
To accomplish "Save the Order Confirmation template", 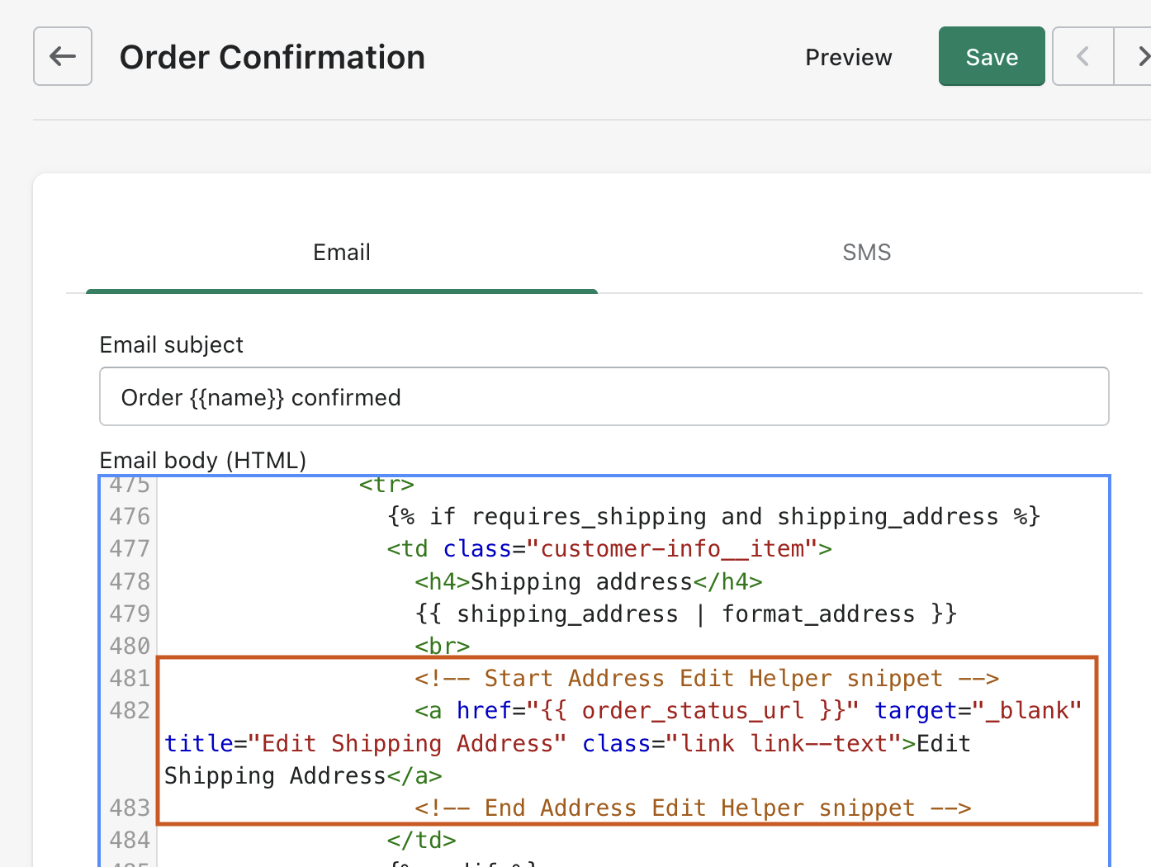I will click(992, 56).
